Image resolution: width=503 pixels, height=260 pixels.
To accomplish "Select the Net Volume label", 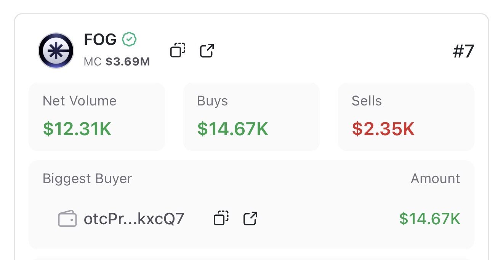I will [x=80, y=101].
